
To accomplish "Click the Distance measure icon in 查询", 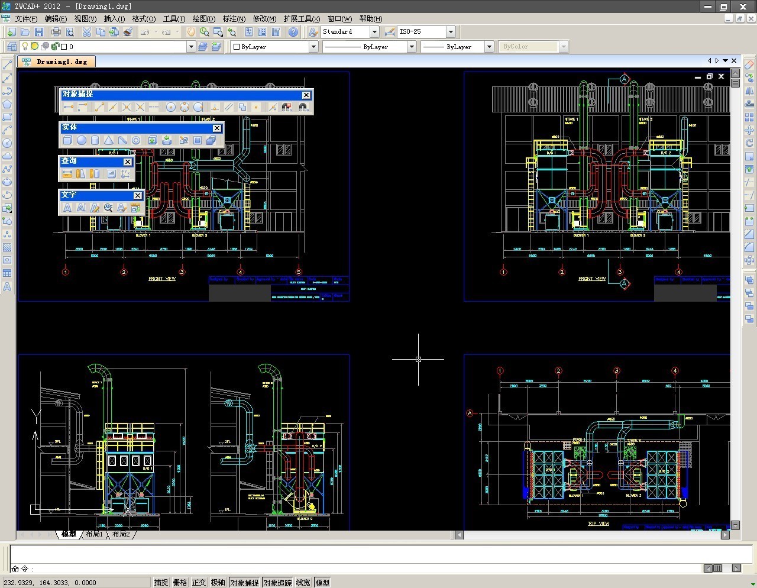I will point(67,174).
